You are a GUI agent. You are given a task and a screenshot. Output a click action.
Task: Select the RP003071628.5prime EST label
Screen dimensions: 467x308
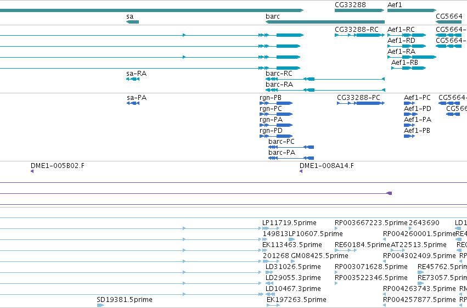tap(371, 267)
